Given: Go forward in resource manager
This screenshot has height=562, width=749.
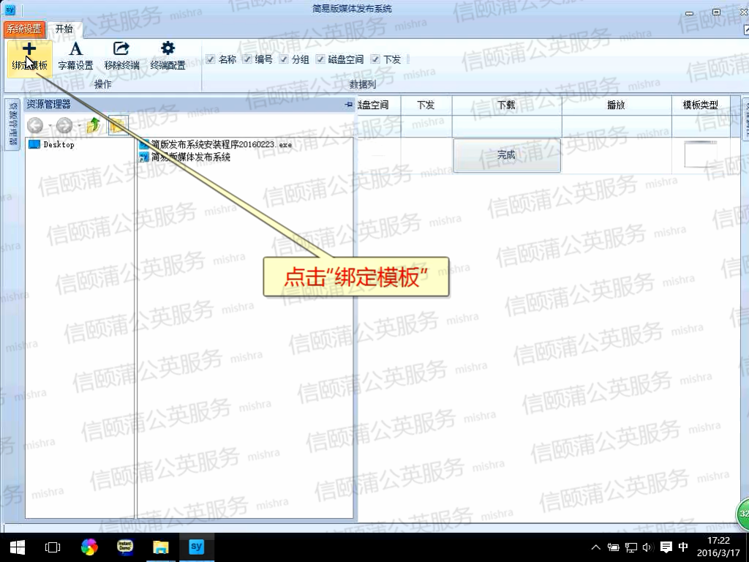Looking at the screenshot, I should (x=64, y=126).
